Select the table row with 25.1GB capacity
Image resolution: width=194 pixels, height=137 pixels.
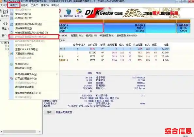[x=114, y=56]
